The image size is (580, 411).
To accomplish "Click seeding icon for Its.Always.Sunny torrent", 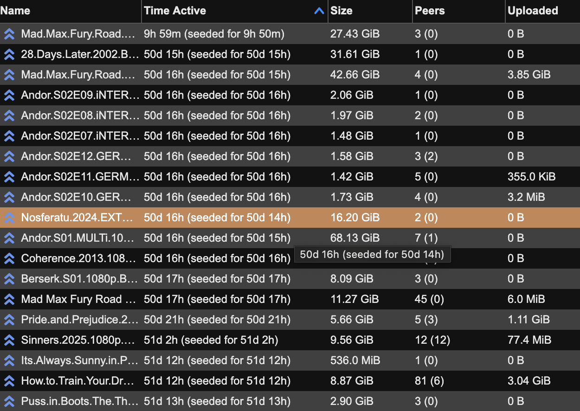I will tap(9, 360).
